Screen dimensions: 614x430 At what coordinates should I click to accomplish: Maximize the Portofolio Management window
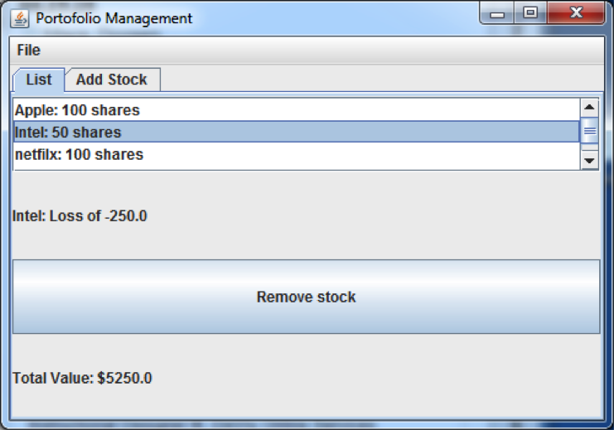(530, 14)
